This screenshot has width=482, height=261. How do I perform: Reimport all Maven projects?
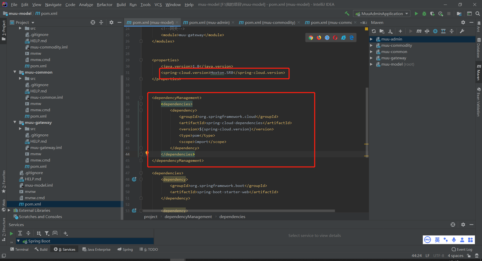point(374,31)
